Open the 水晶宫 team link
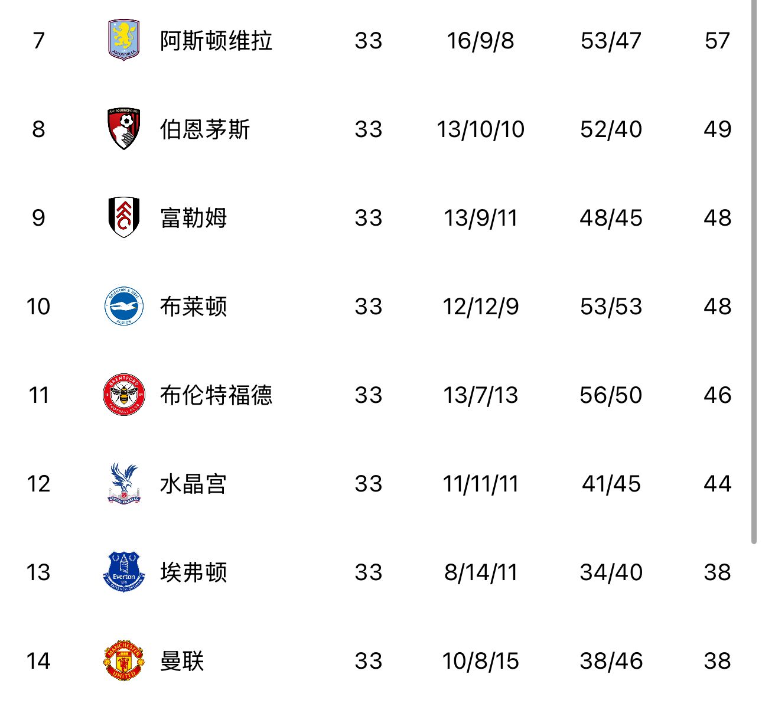 coord(194,484)
